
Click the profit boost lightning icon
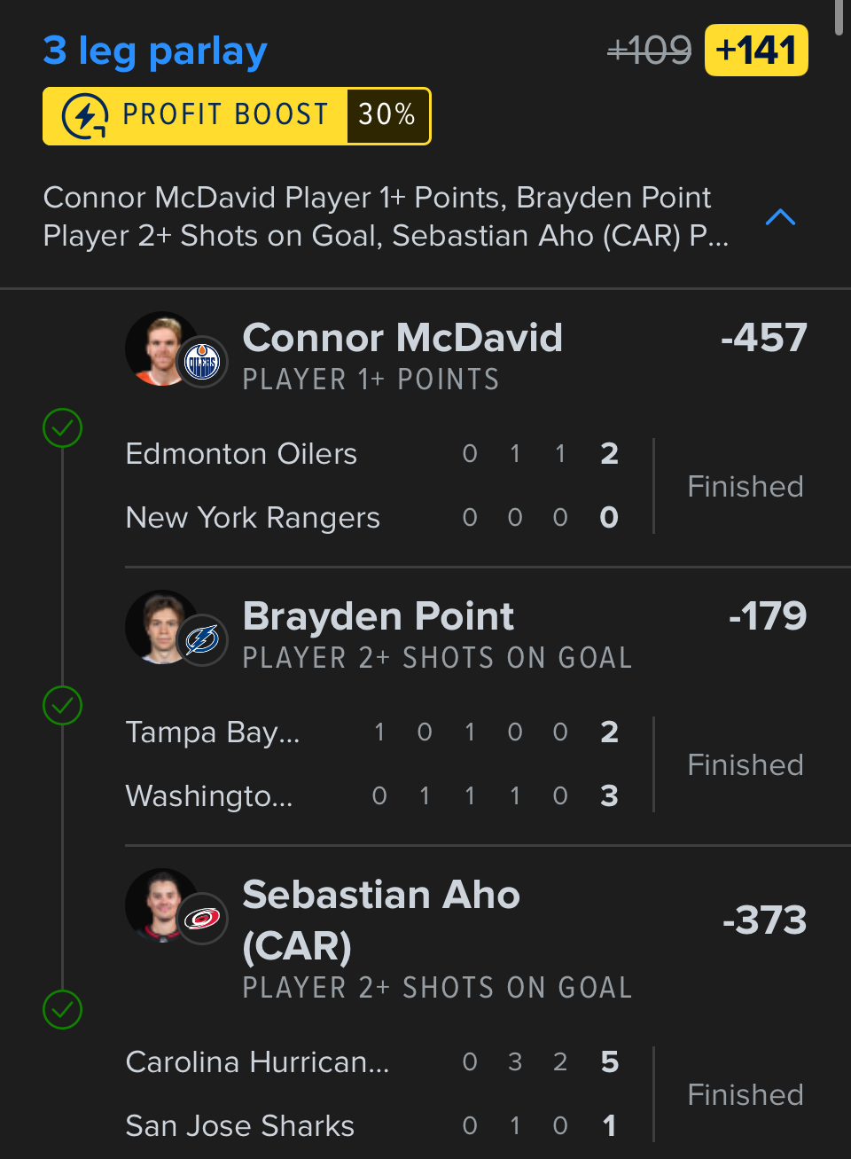(84, 116)
